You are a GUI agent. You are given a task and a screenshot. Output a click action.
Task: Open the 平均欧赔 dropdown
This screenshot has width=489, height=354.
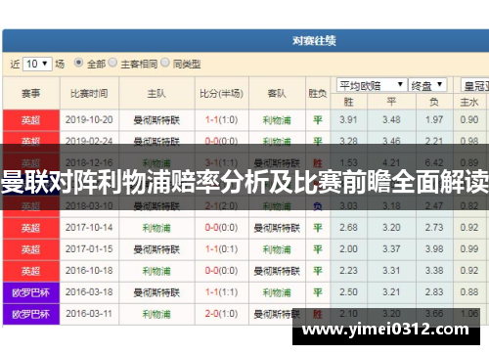372,85
